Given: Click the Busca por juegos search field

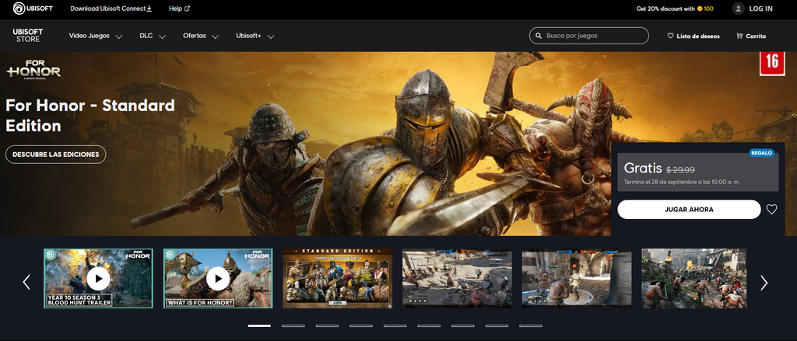Looking at the screenshot, I should coord(589,36).
